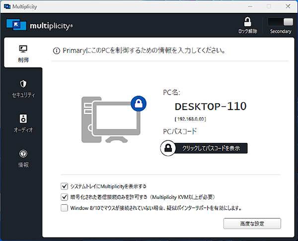Minimize the Multiplicity window

click(250, 6)
